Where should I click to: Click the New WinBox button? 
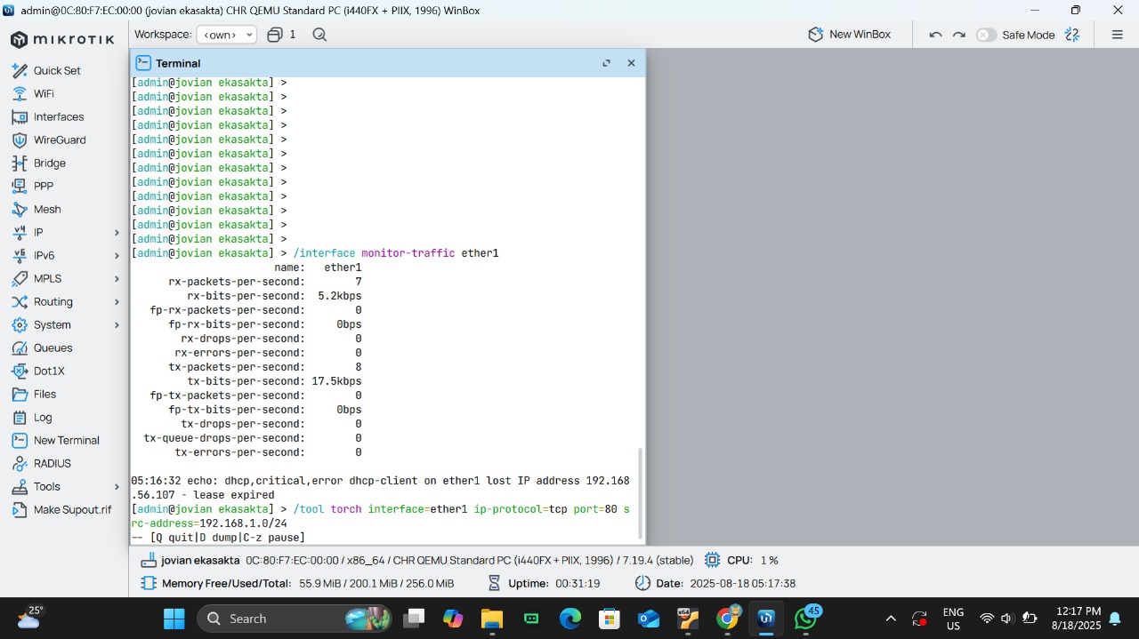pos(849,35)
